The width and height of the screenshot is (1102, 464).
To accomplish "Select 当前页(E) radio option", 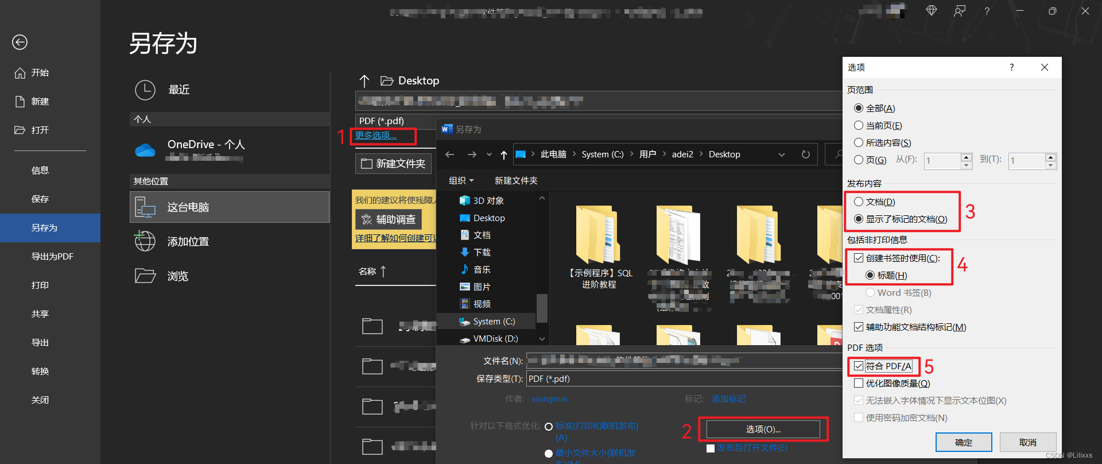I will 859,125.
